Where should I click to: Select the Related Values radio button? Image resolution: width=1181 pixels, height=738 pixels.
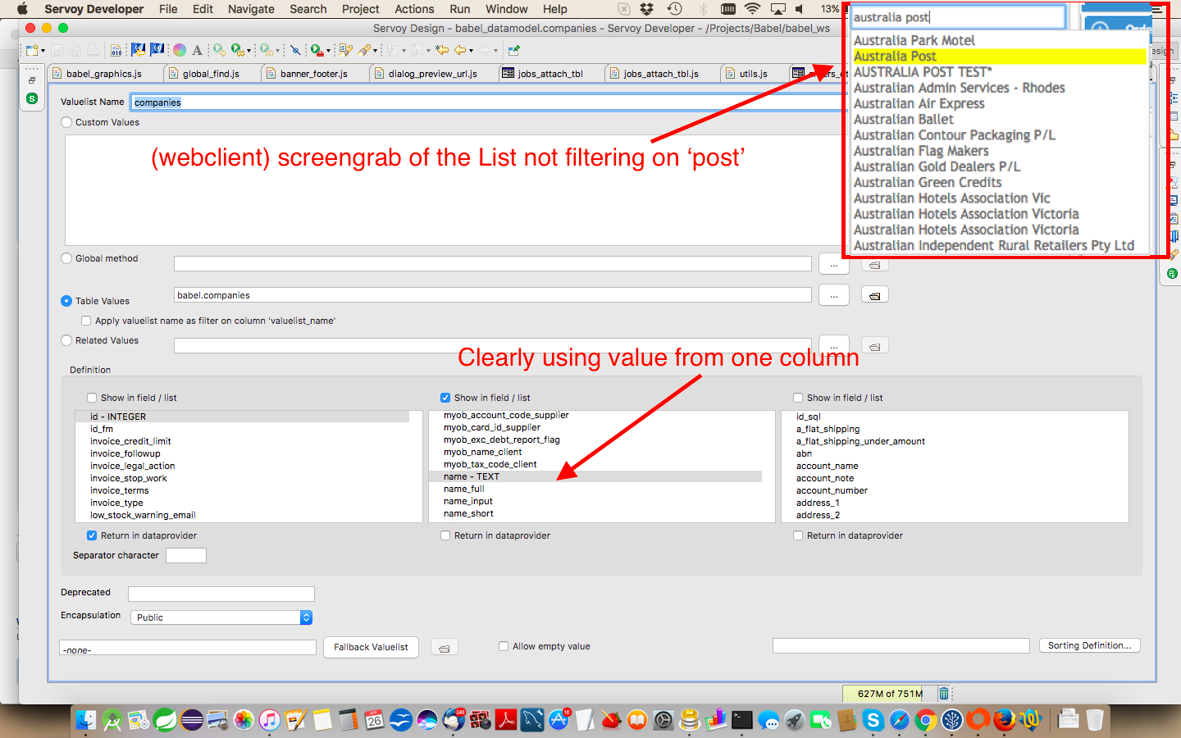pos(66,340)
